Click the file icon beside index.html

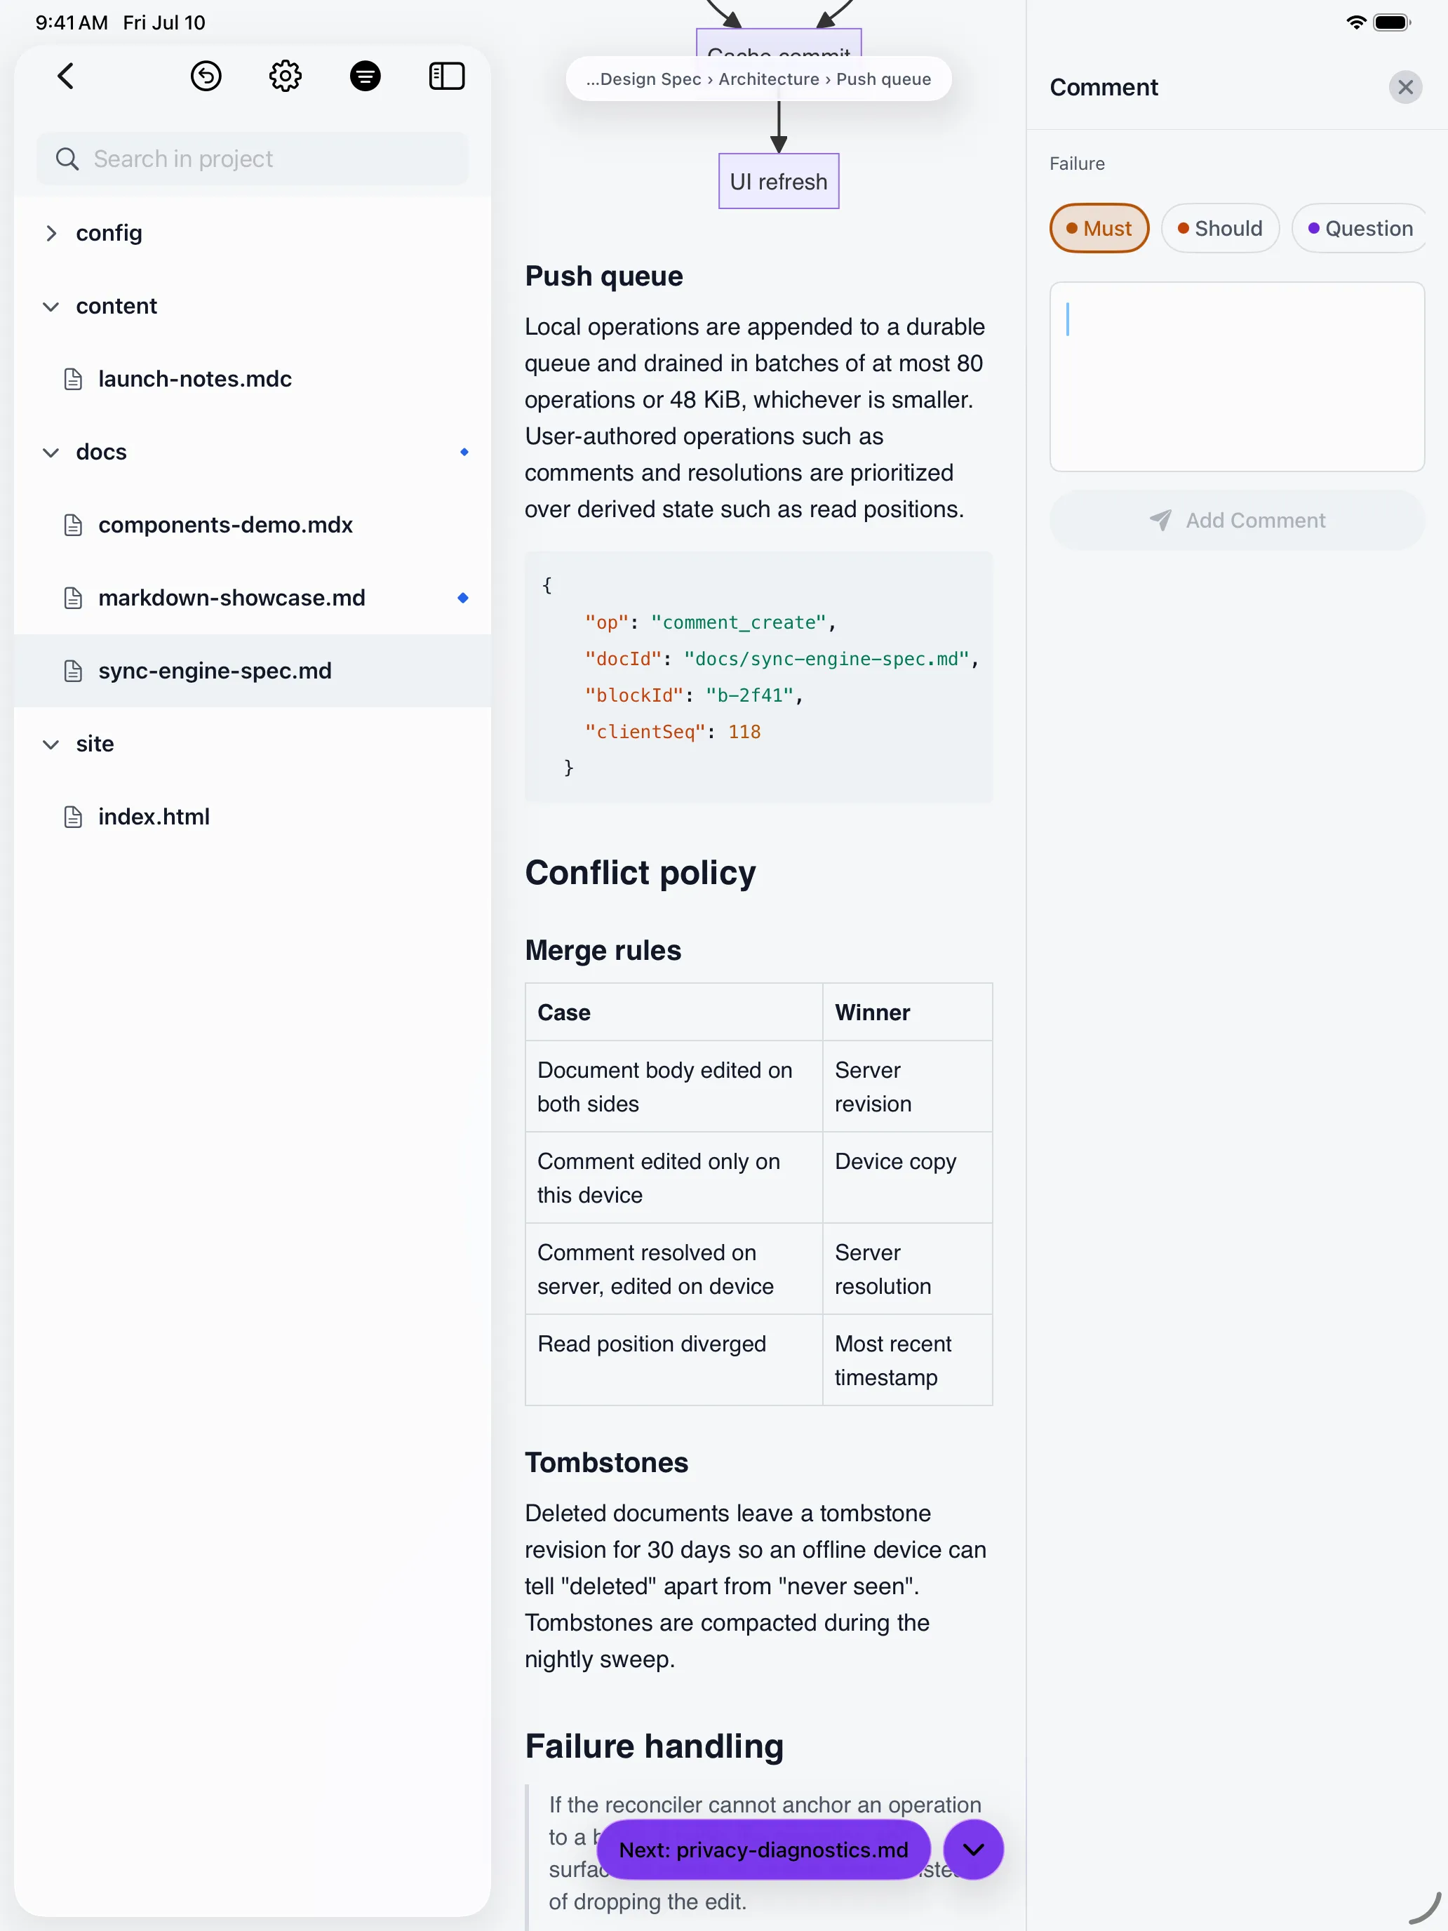[x=74, y=816]
